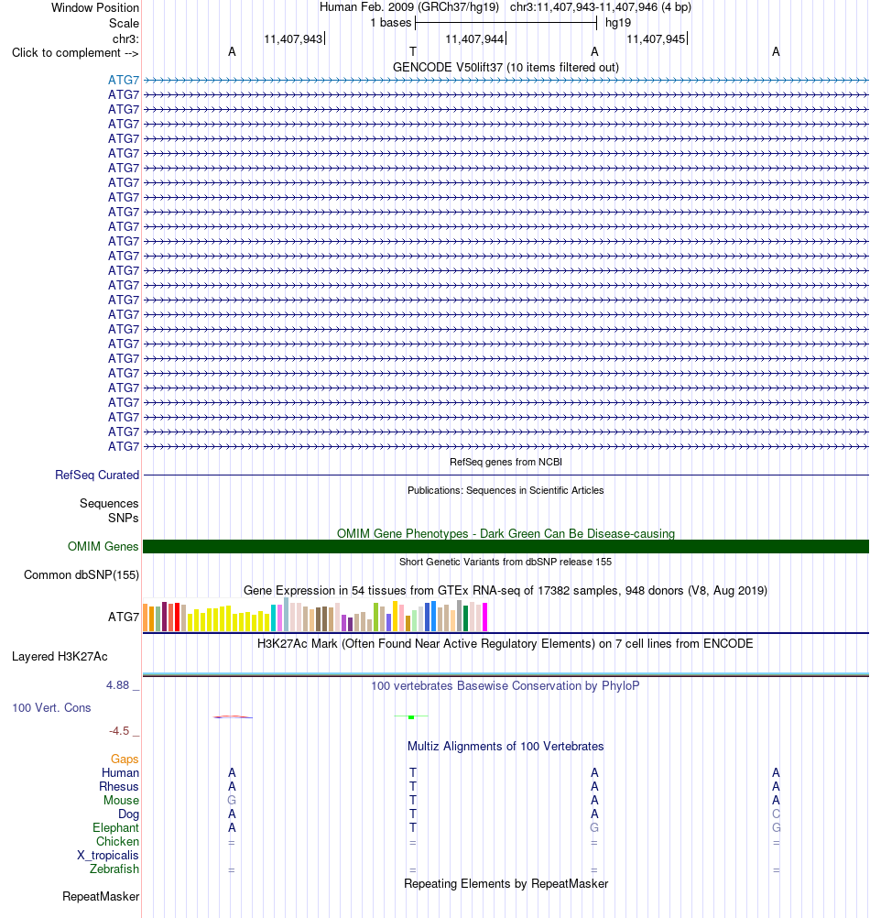This screenshot has width=870, height=918.
Task: Click the C base in the Dog row
Action: click(776, 814)
